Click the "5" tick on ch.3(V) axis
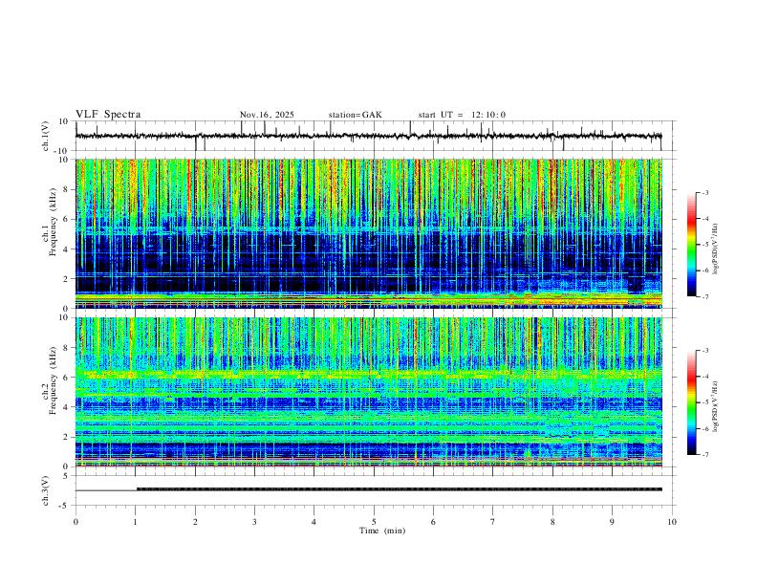Image resolution: width=757 pixels, height=585 pixels. point(67,476)
